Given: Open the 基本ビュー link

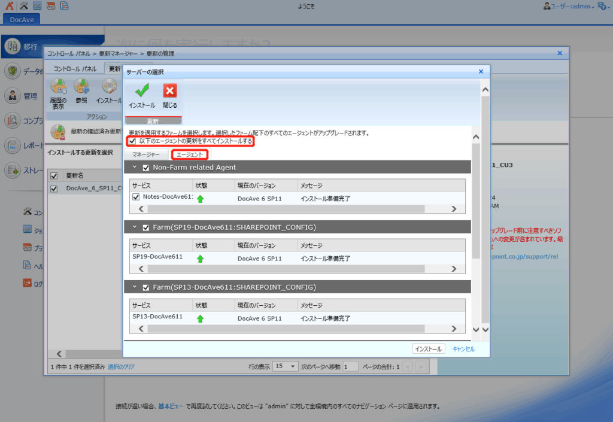Looking at the screenshot, I should click(x=171, y=406).
